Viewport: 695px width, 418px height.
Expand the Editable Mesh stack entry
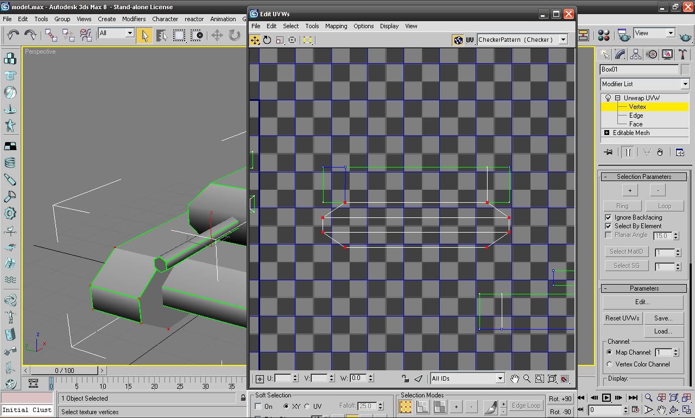607,133
